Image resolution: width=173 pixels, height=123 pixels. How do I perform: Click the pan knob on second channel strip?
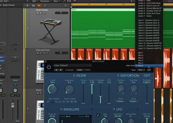[15, 90]
